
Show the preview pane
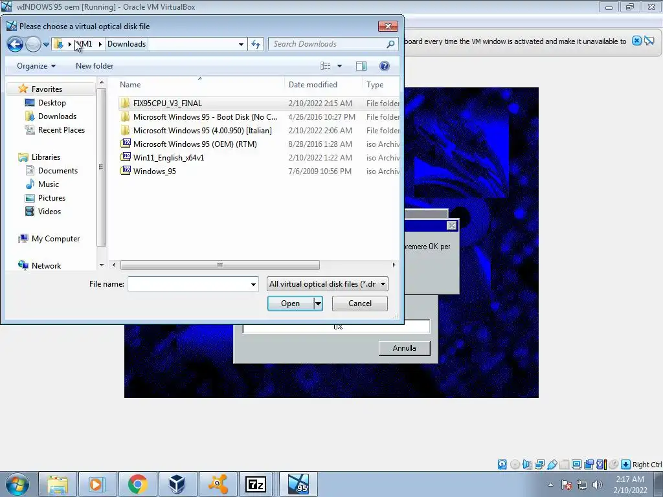click(x=361, y=66)
